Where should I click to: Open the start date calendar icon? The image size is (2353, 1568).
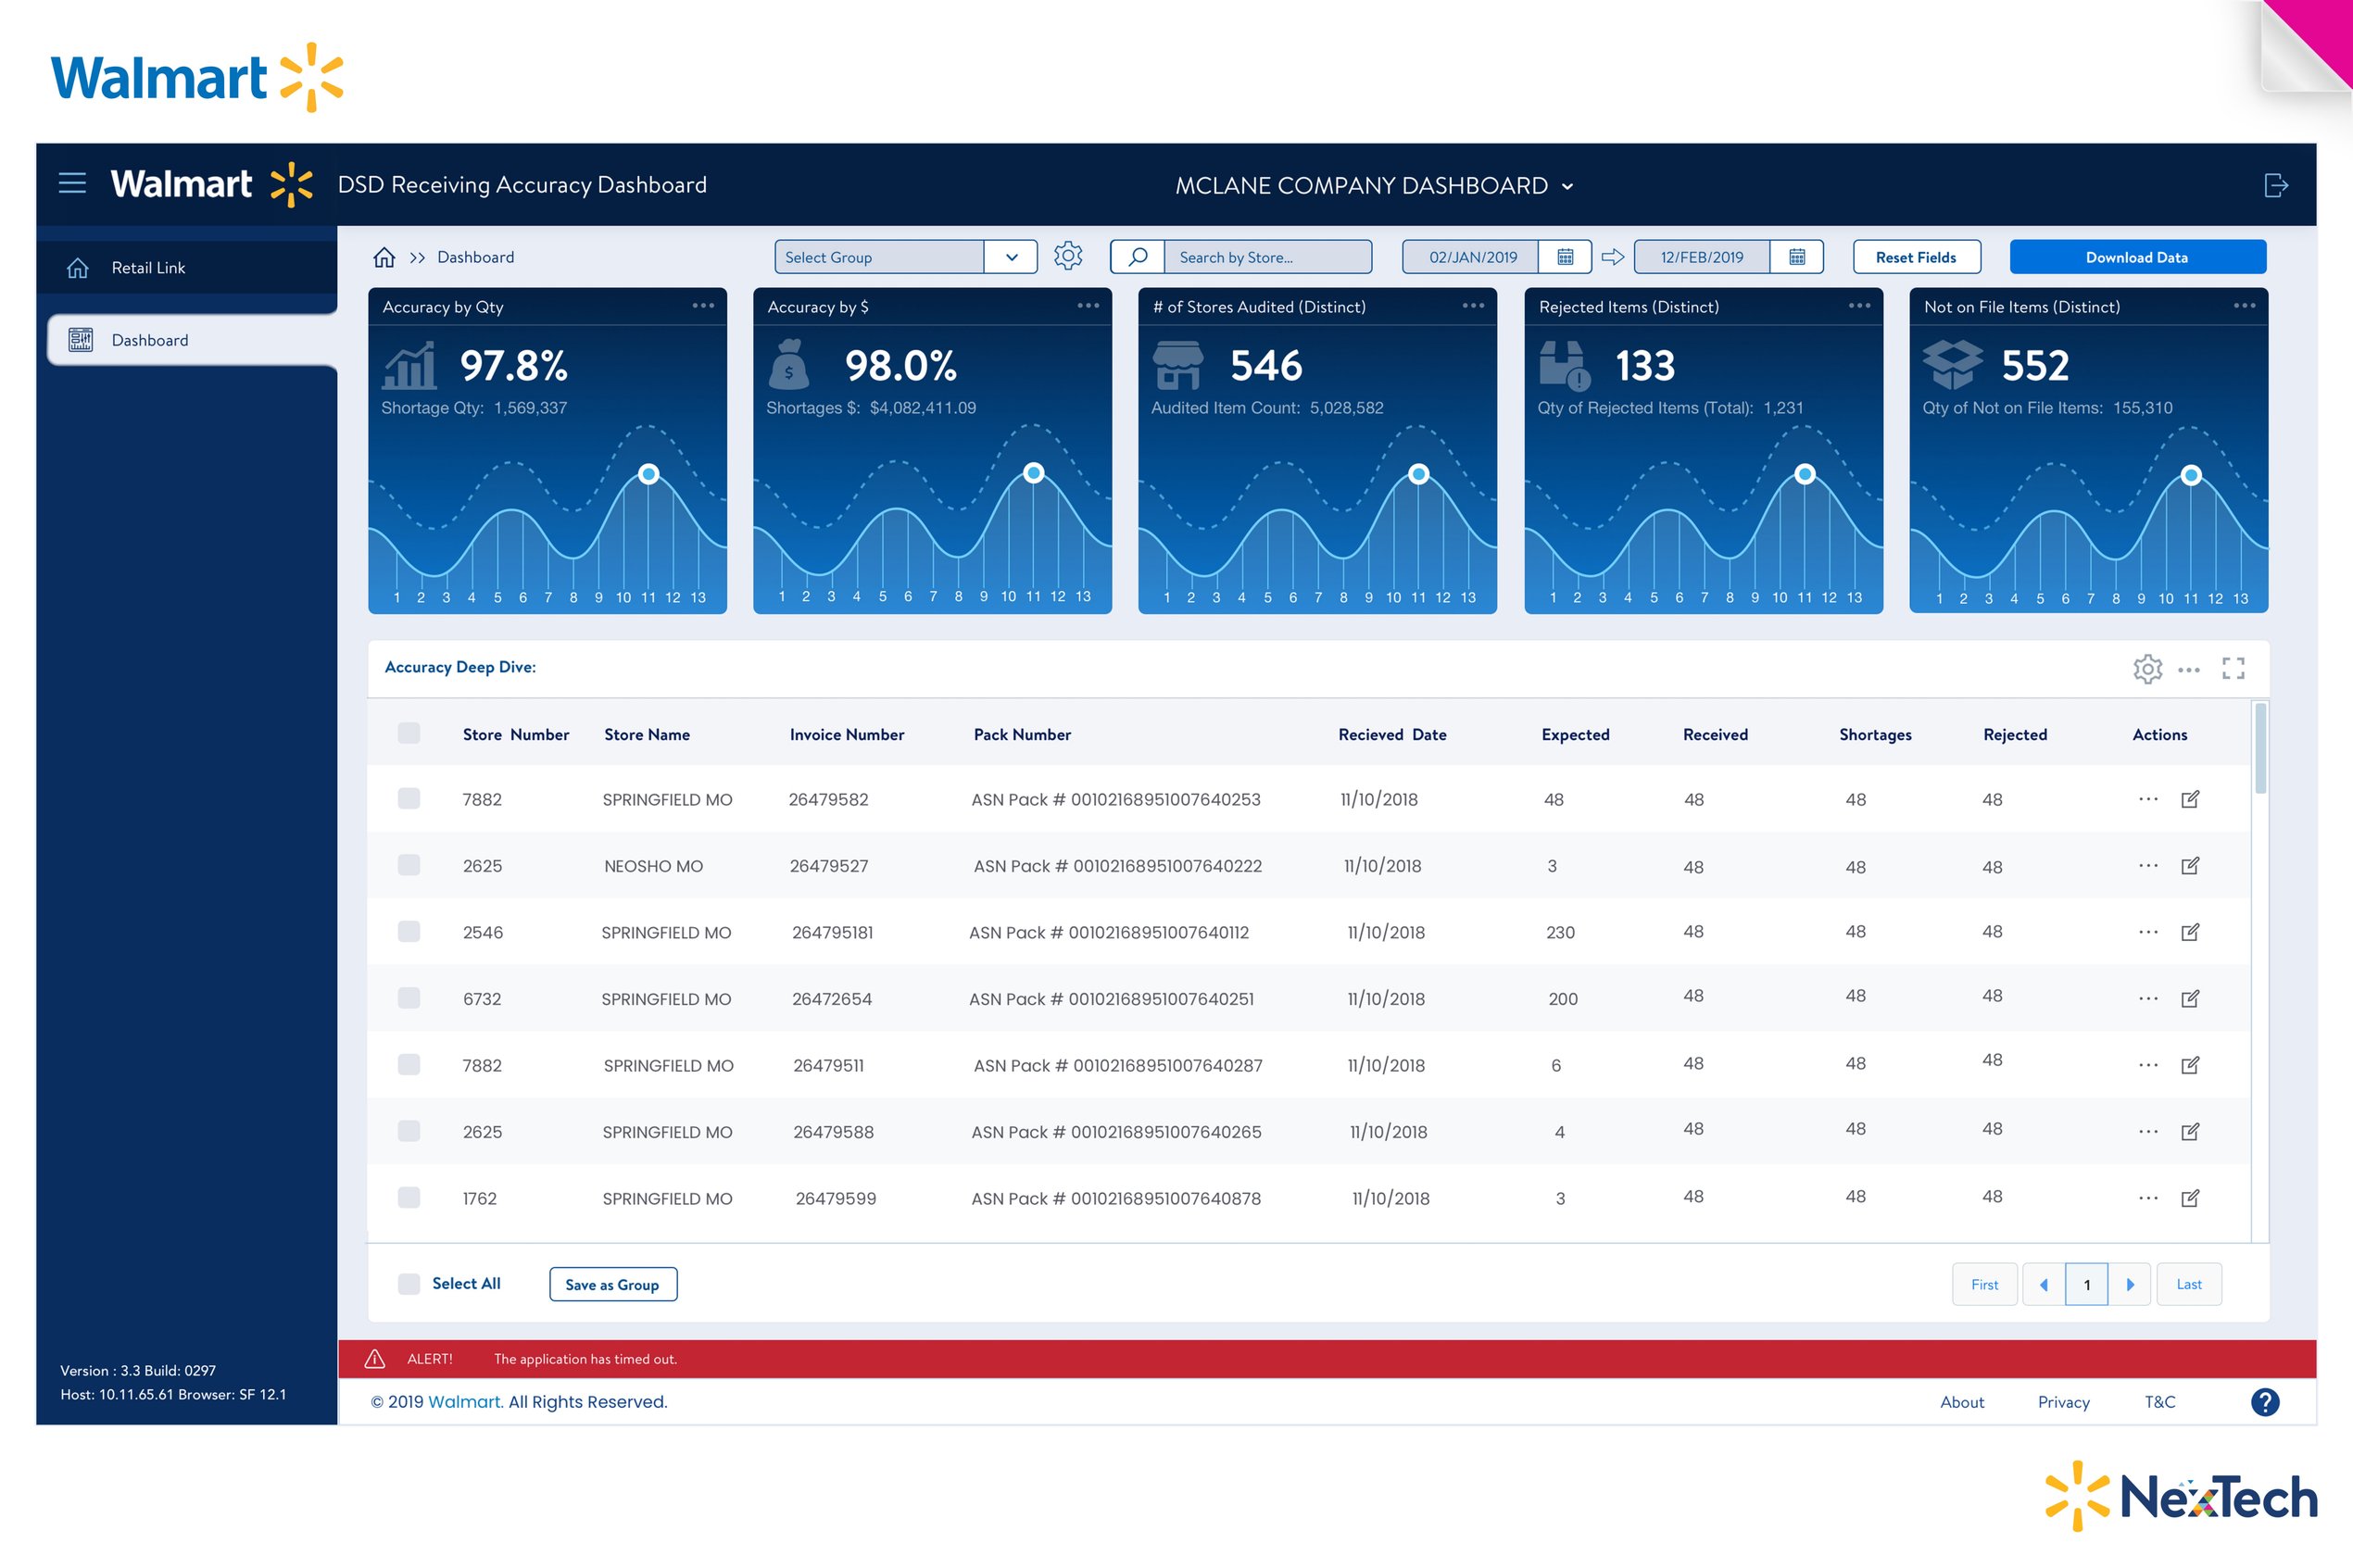(1565, 257)
